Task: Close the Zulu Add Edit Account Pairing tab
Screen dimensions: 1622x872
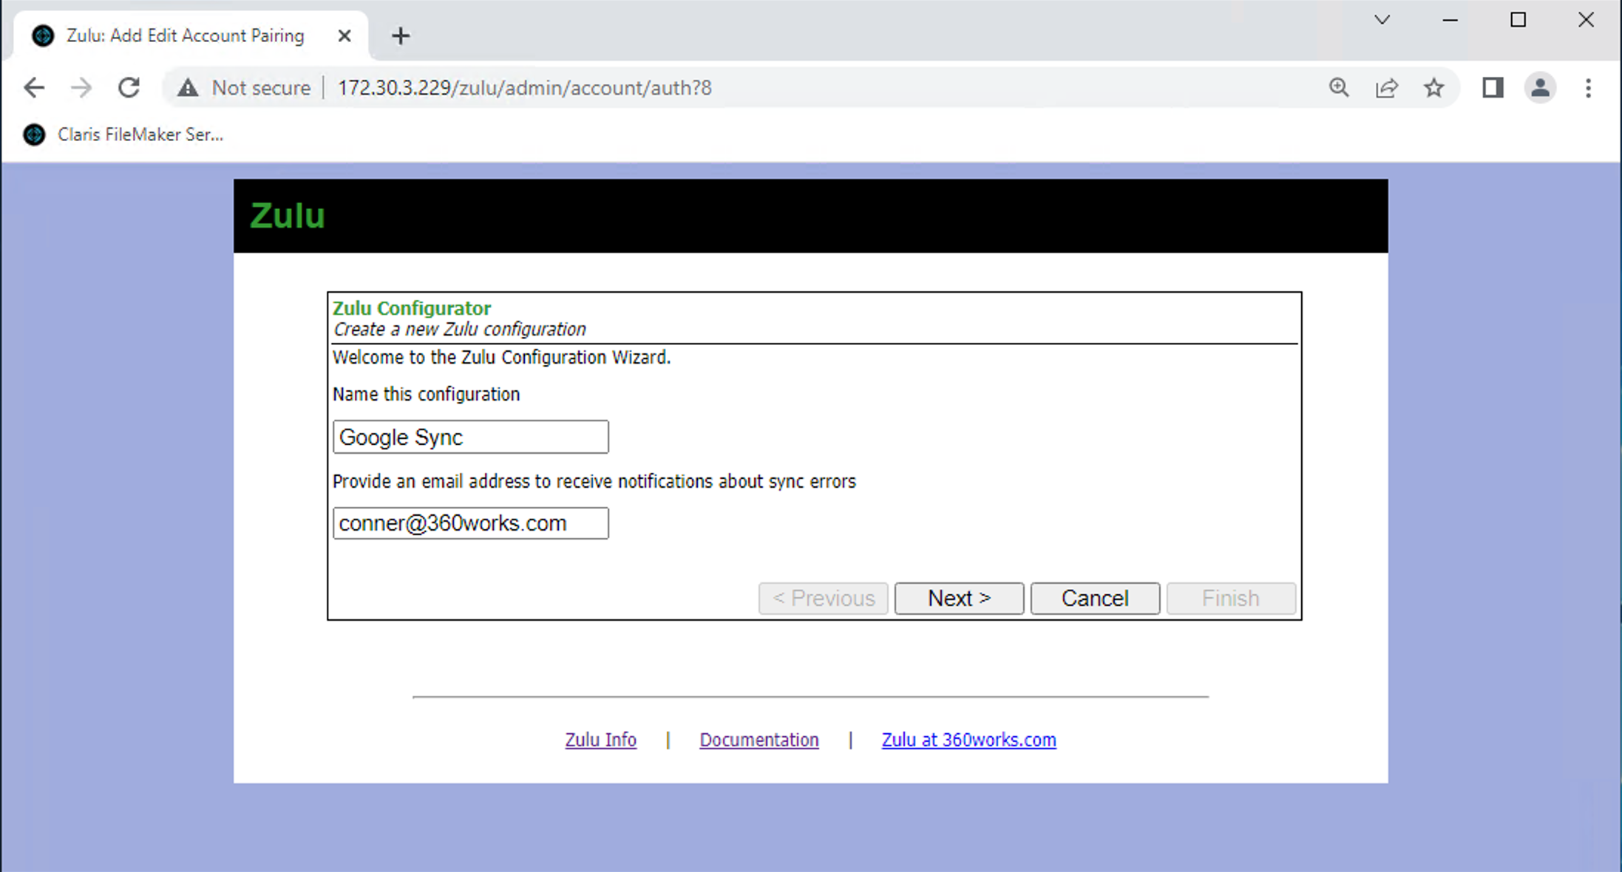Action: click(344, 35)
